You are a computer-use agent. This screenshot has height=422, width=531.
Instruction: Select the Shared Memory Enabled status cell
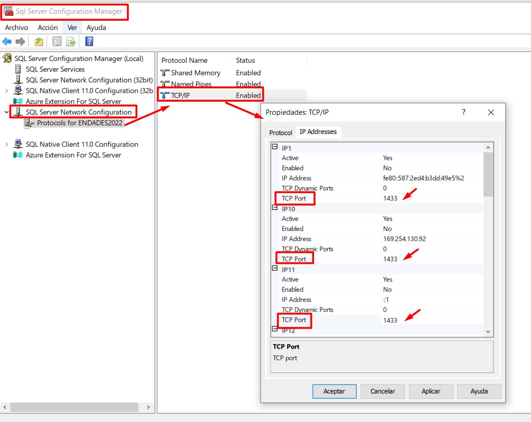tap(248, 73)
